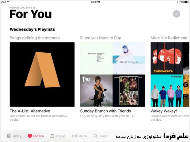190x142 pixels.
Task: Select the For You heart icon
Action: pyautogui.click(x=30, y=136)
